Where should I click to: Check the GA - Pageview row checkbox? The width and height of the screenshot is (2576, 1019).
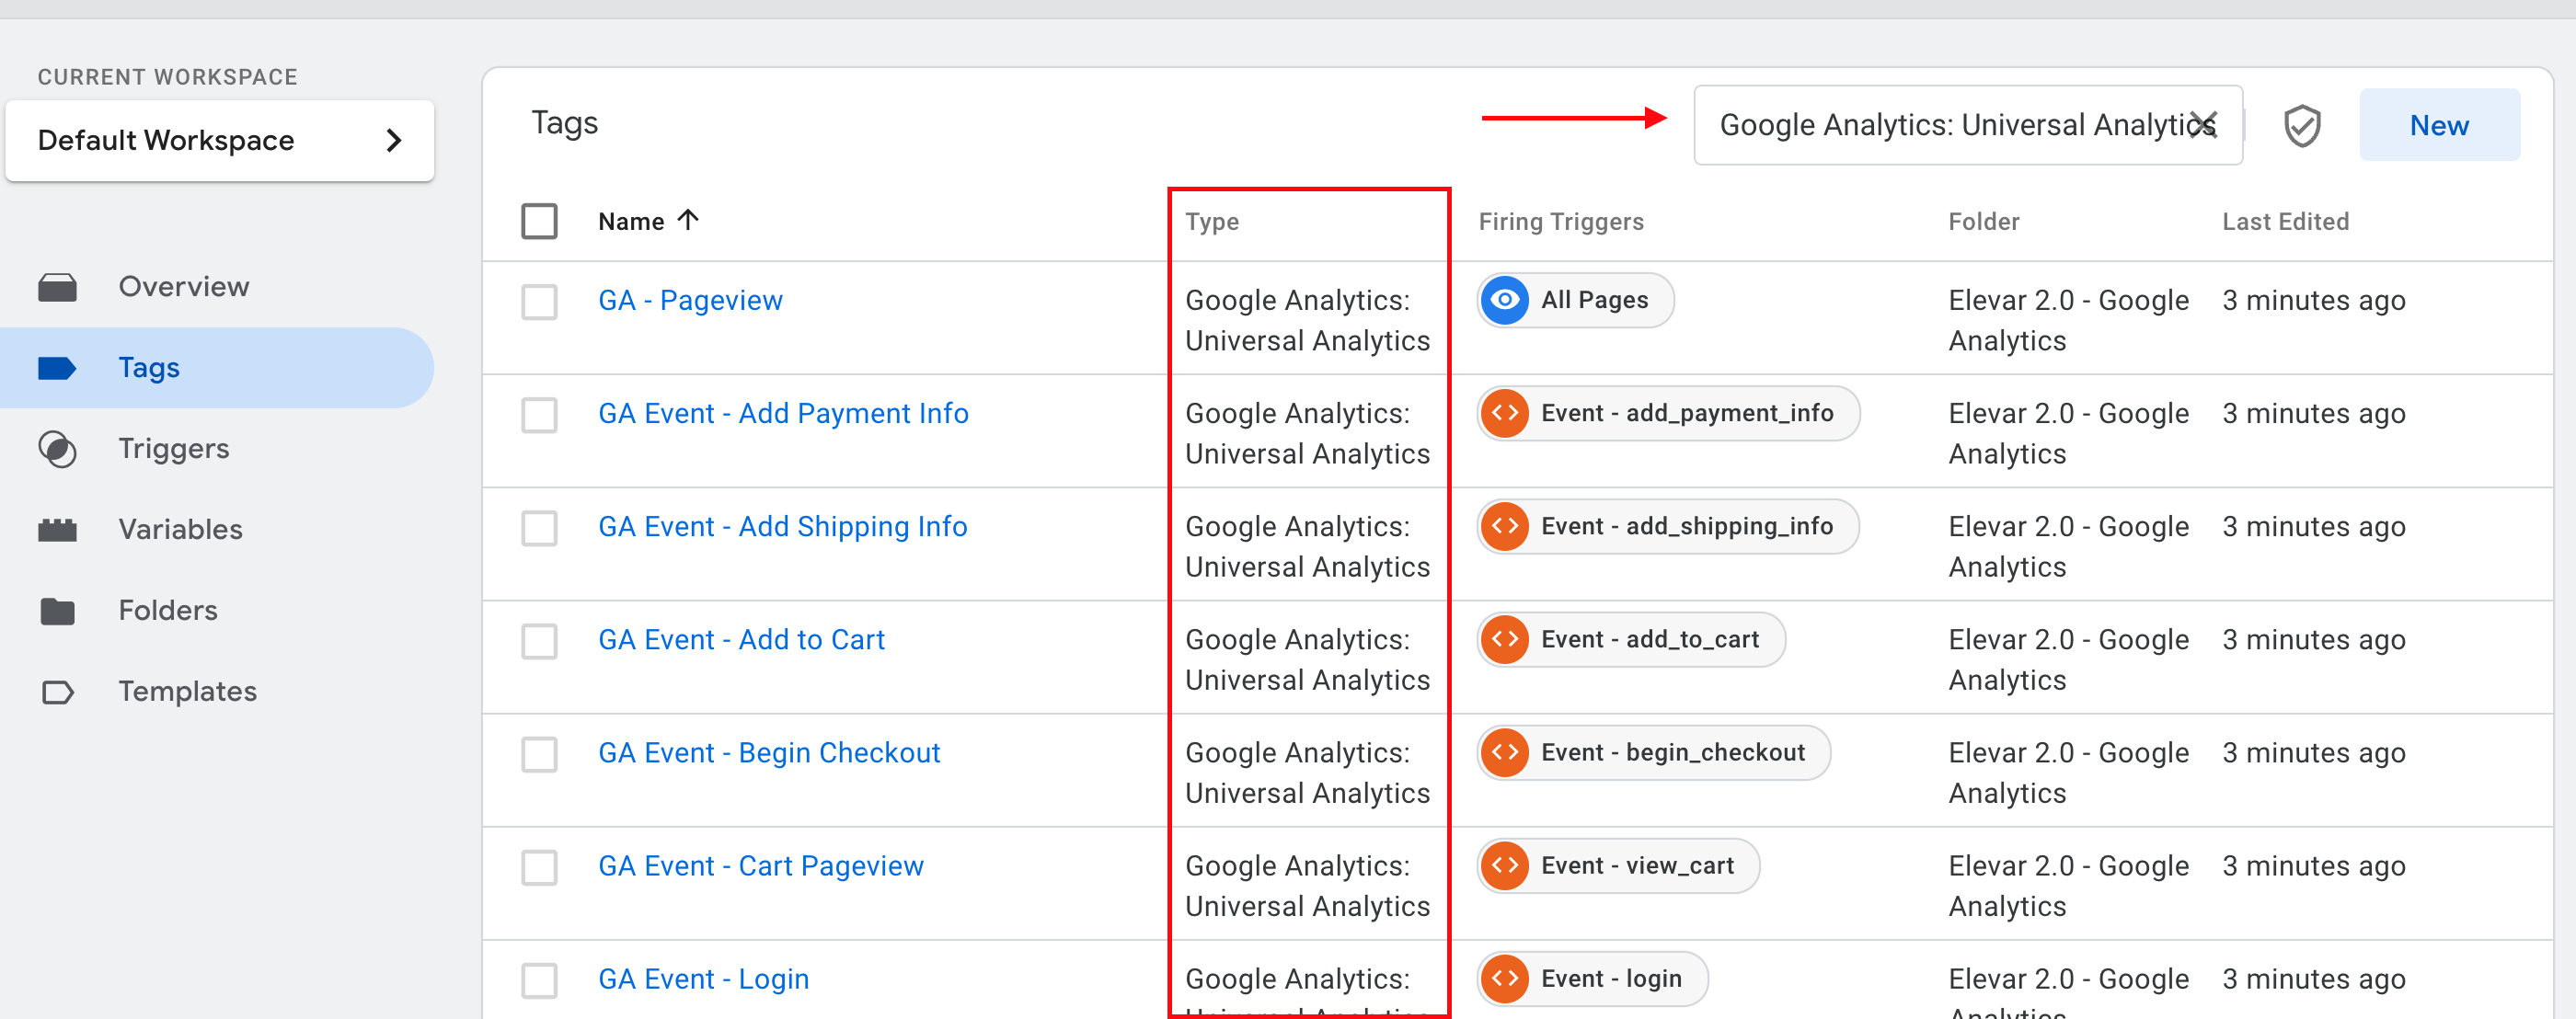pyautogui.click(x=539, y=301)
